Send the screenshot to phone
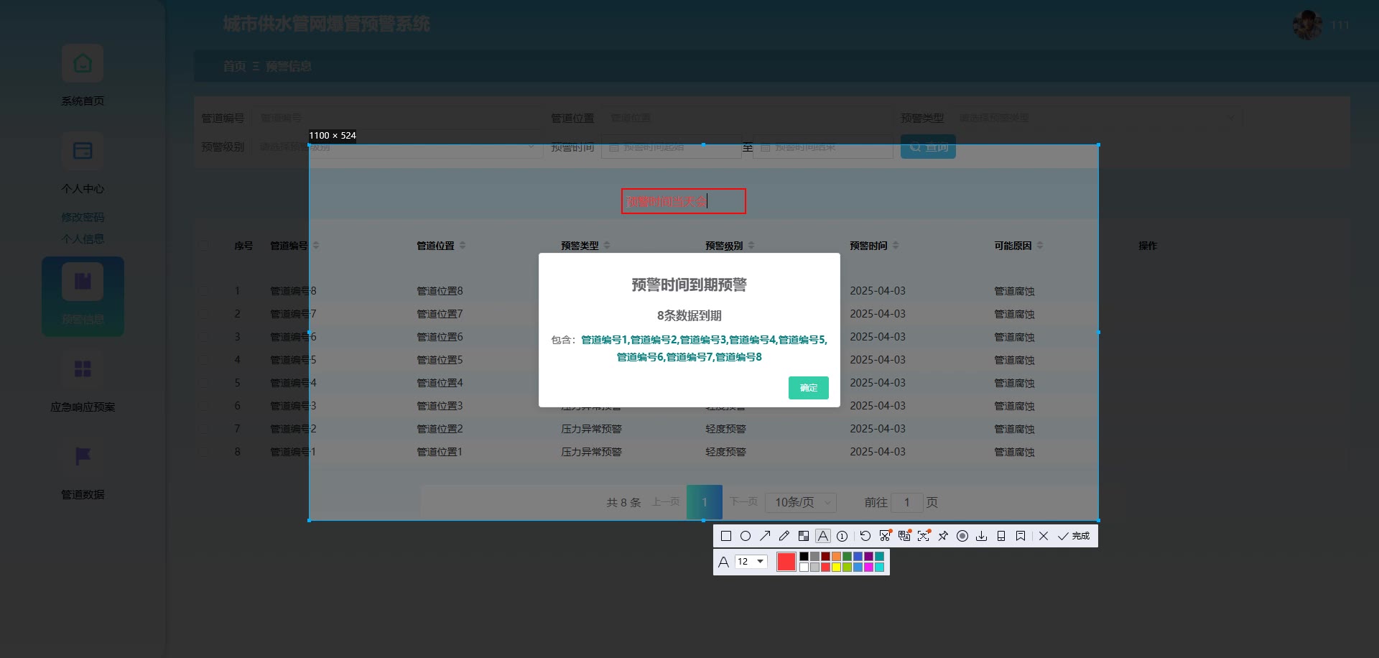 point(1001,536)
